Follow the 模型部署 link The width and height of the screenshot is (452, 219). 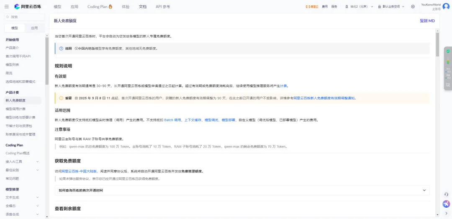(x=229, y=120)
